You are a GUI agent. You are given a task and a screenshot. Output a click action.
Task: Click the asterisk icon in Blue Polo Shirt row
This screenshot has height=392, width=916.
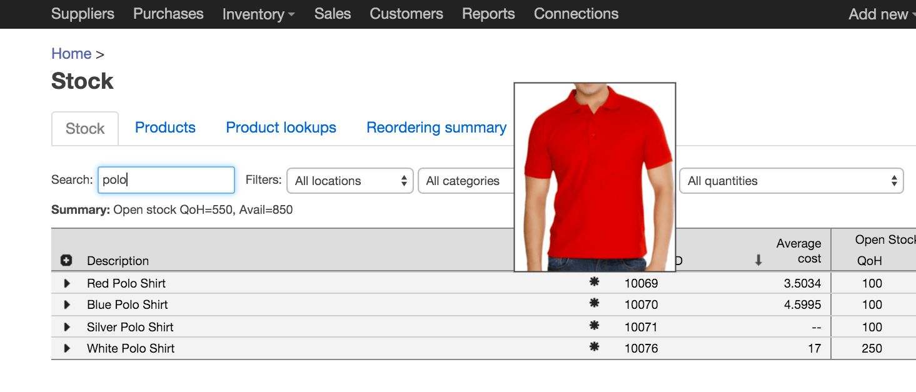click(x=594, y=303)
